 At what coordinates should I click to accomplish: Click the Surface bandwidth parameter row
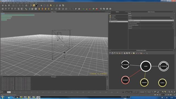coord(151,24)
